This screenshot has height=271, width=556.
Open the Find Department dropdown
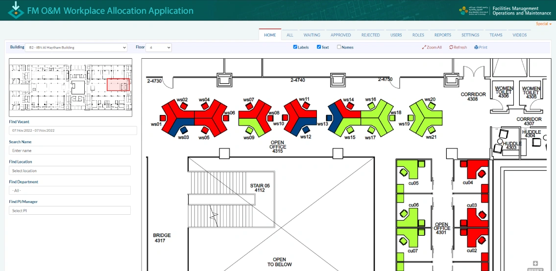70,190
